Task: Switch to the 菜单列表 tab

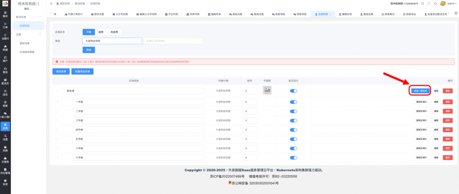Action: 193,14
